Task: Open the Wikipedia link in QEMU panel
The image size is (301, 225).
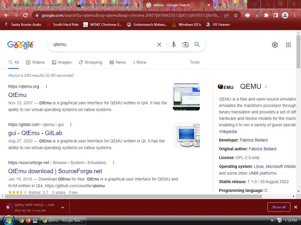Action: 228,132
